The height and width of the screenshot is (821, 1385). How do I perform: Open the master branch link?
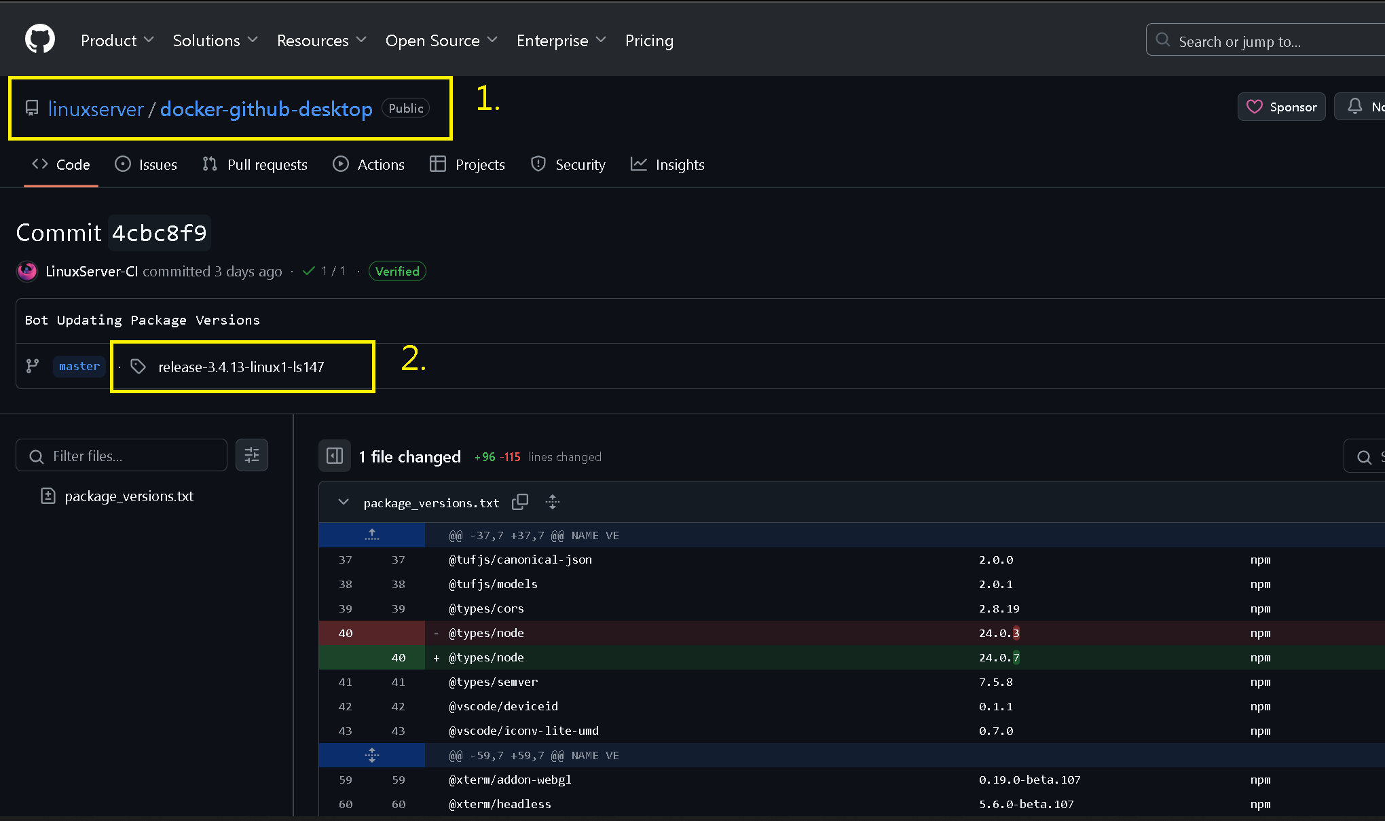point(79,366)
